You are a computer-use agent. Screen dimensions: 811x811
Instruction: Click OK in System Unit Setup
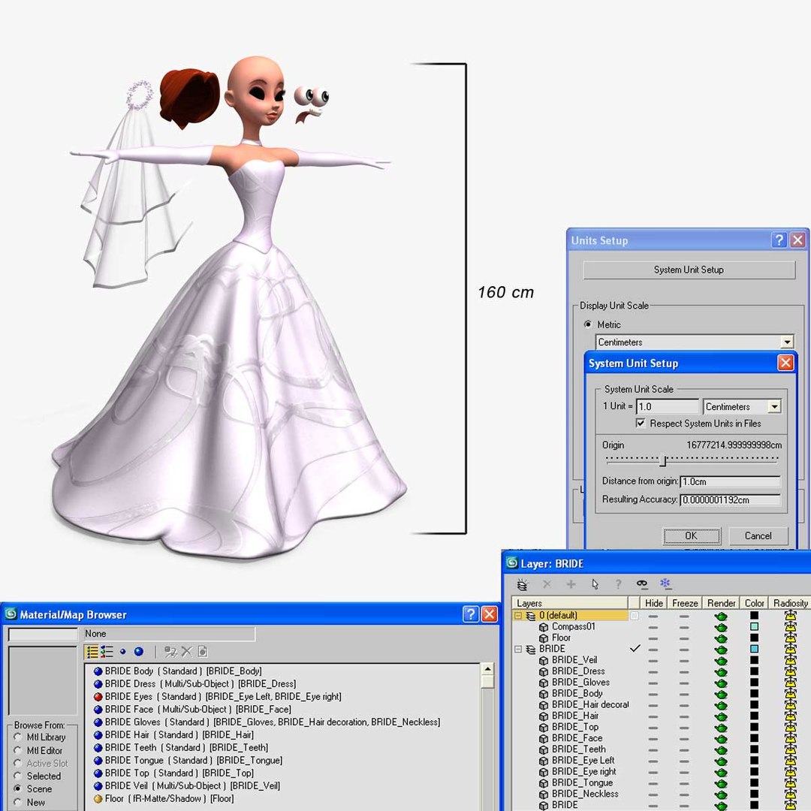coord(692,536)
